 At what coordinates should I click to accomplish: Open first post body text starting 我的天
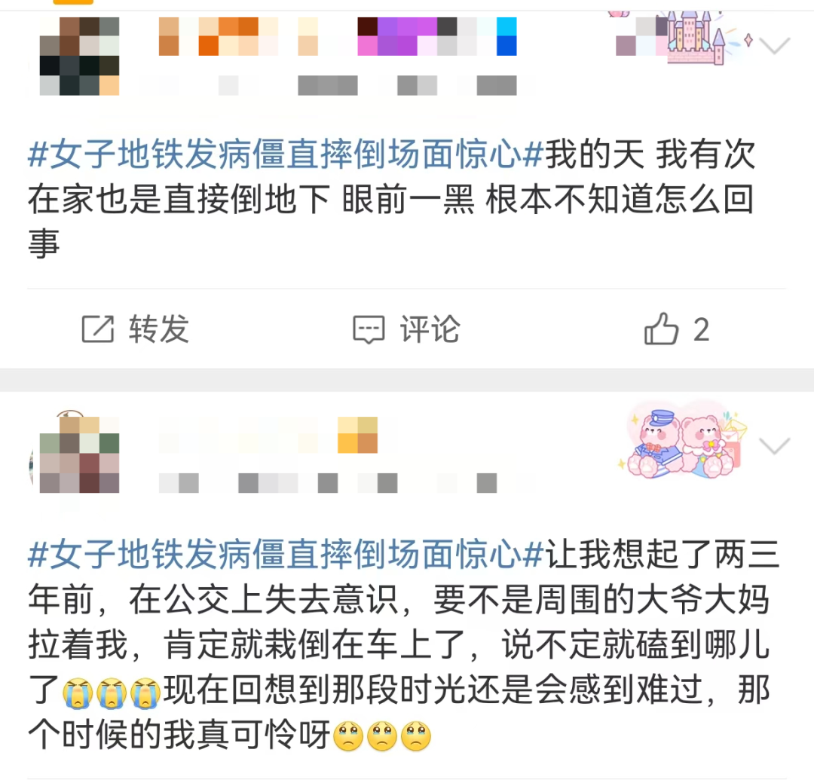[391, 199]
